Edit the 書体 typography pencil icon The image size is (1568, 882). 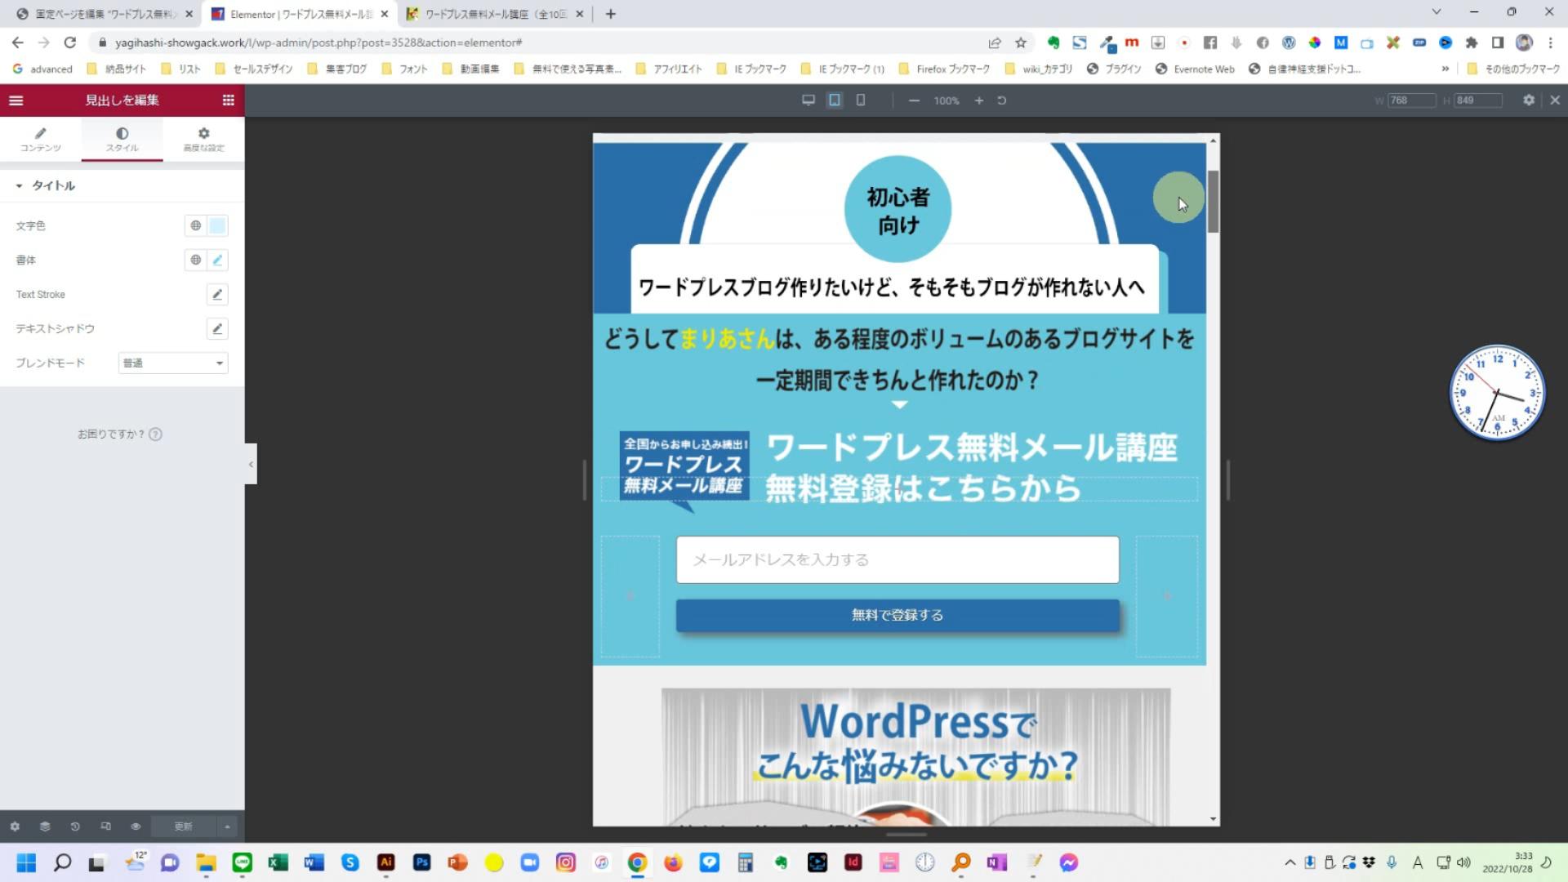[x=217, y=261]
